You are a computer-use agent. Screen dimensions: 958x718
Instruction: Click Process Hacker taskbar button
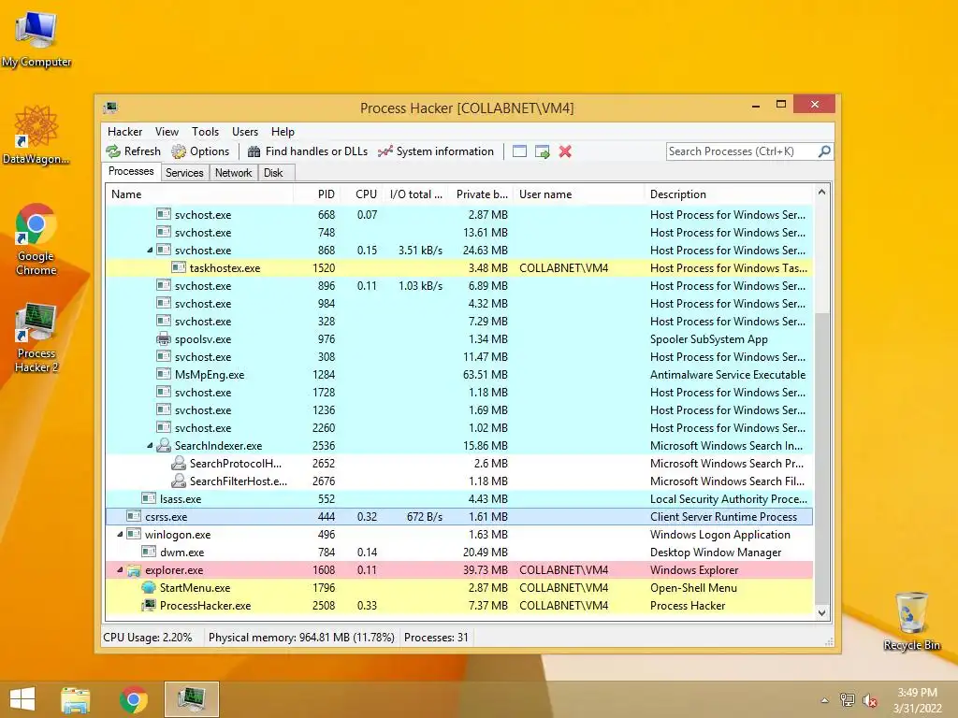tap(191, 699)
